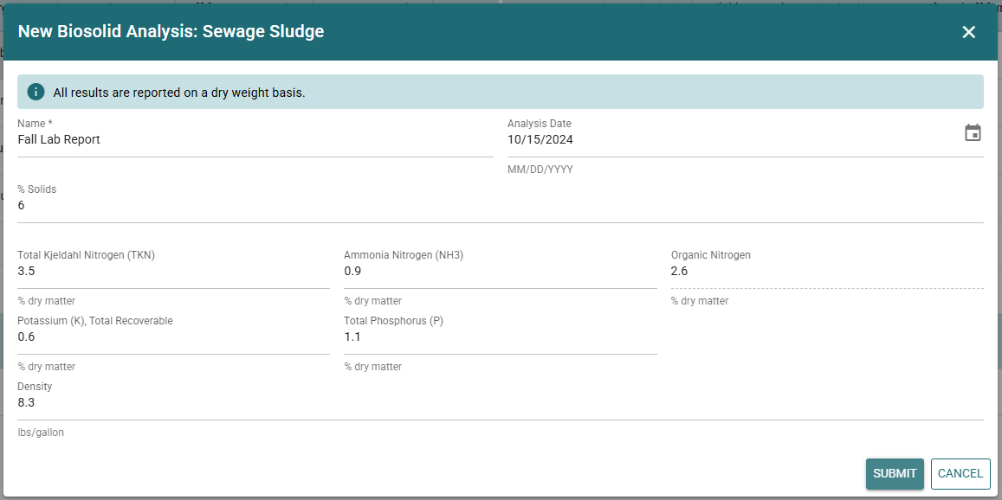1002x500 pixels.
Task: Cancel the new biosolid analysis
Action: click(x=960, y=473)
